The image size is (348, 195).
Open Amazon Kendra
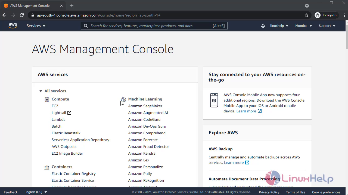pyautogui.click(x=142, y=153)
